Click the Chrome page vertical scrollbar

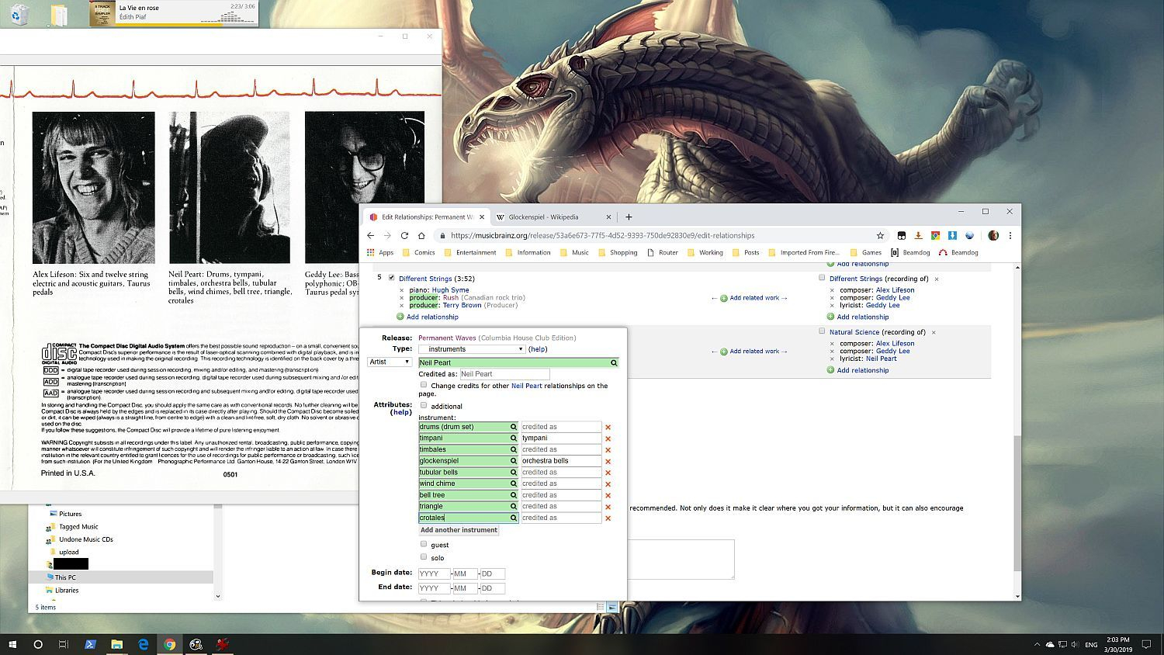1017,503
